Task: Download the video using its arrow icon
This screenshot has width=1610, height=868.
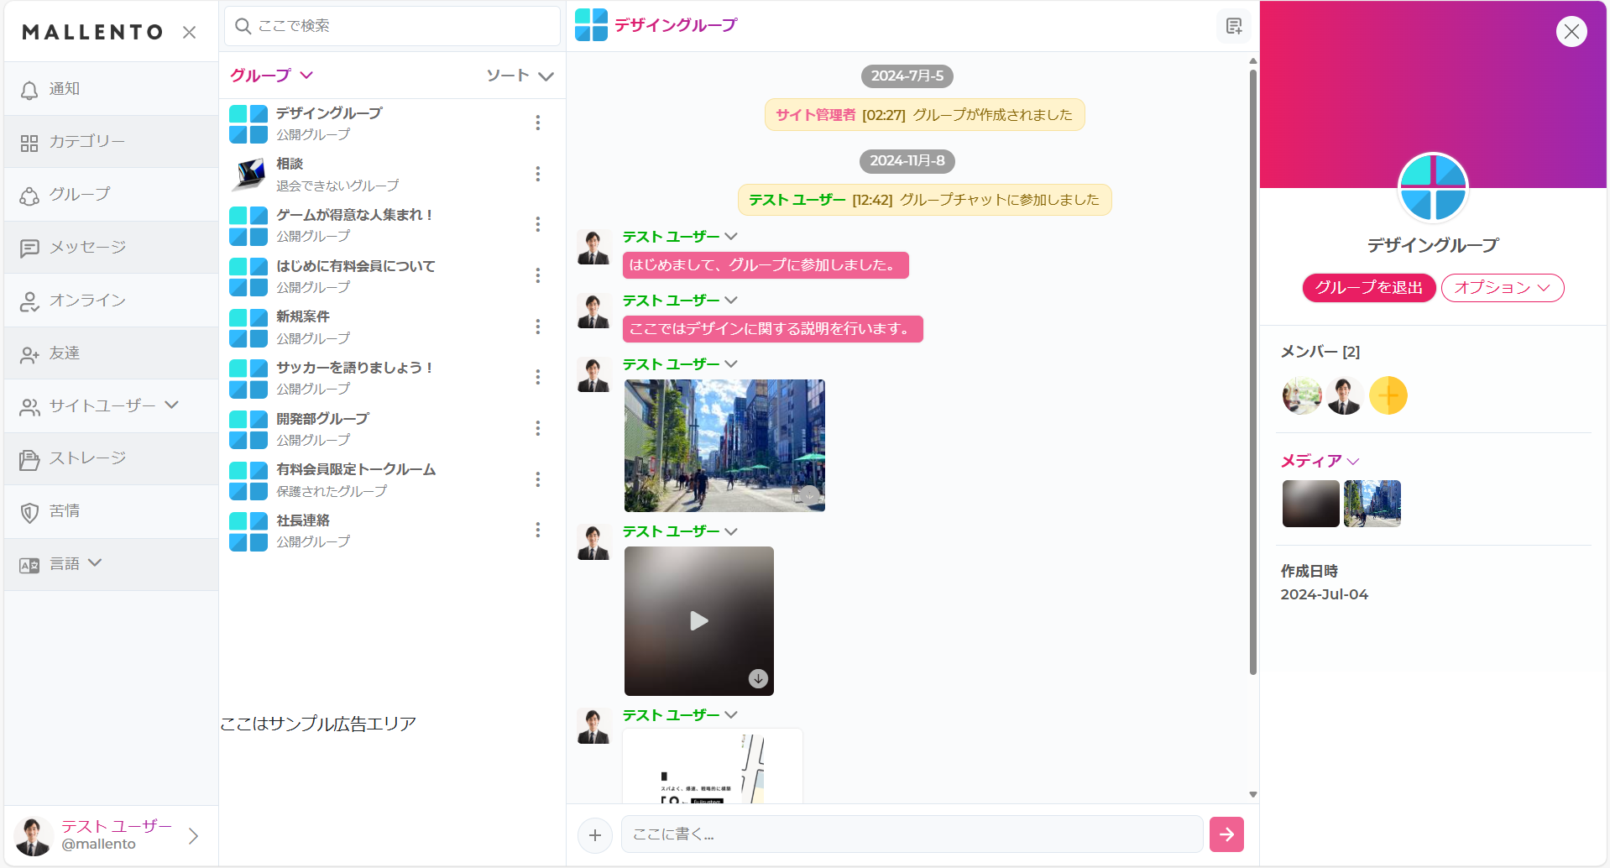Action: (x=758, y=678)
